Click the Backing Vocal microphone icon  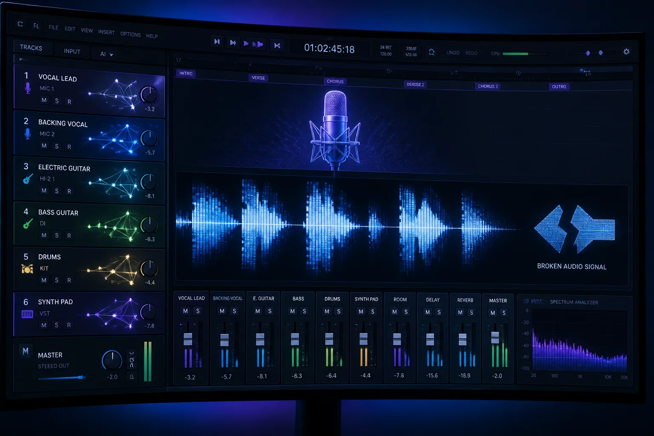pos(28,134)
